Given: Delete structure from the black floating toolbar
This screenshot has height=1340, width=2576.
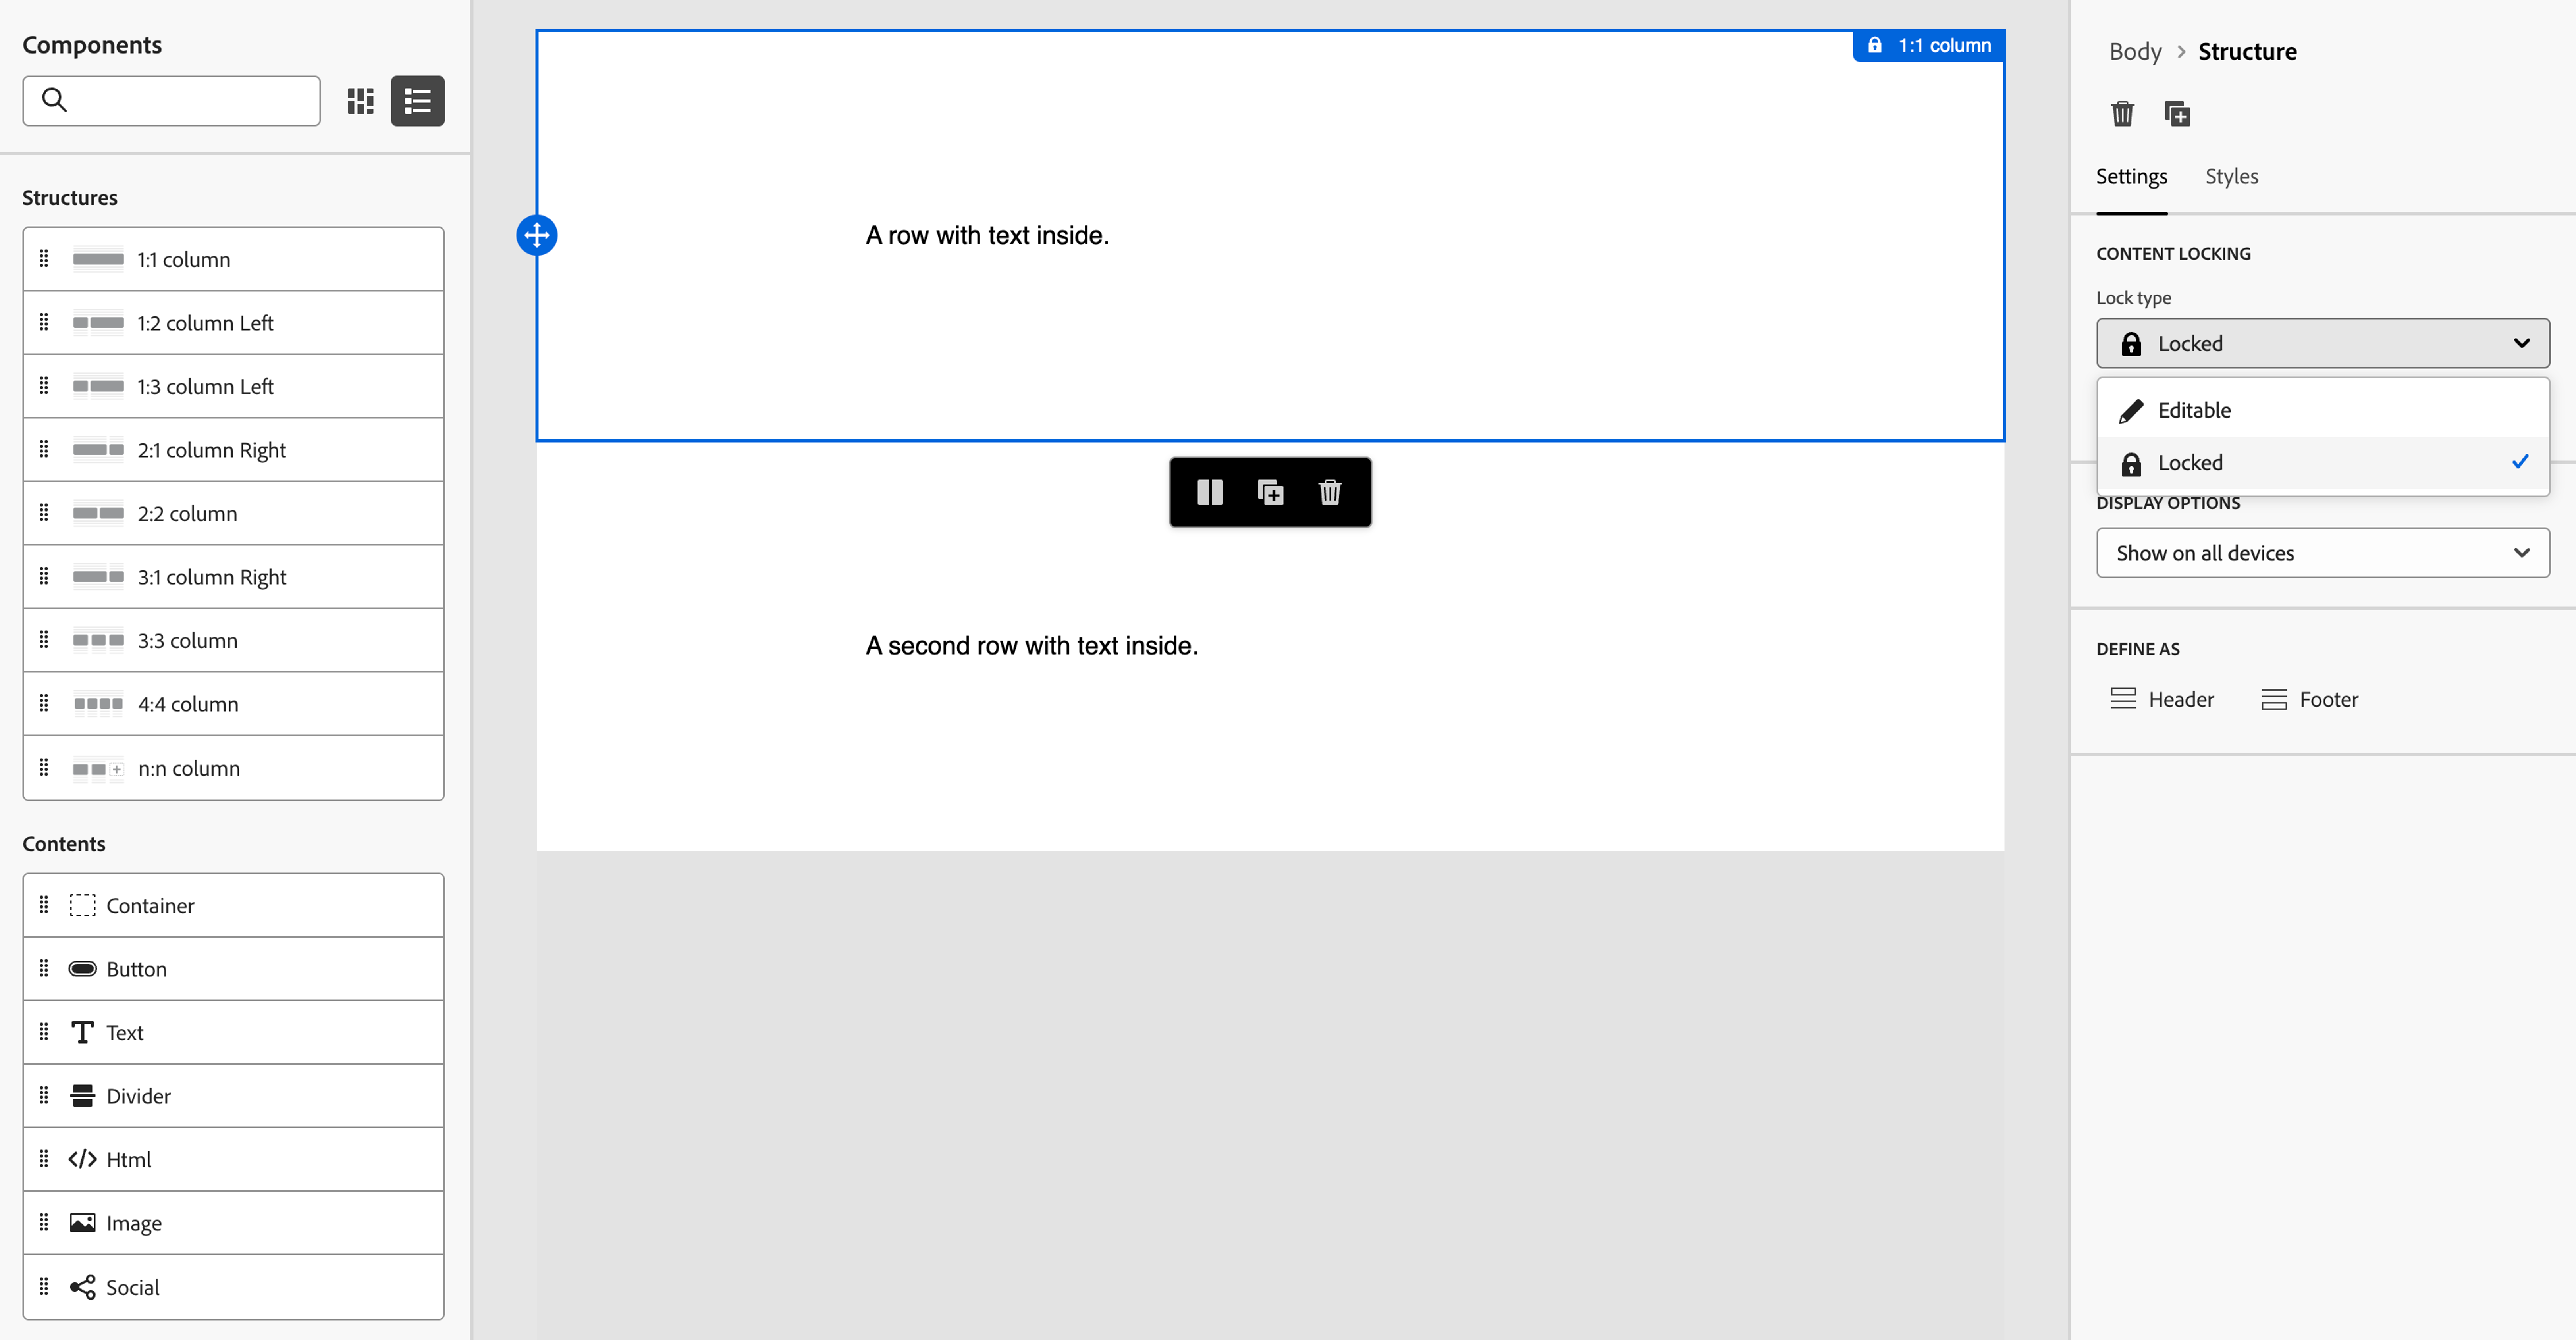Looking at the screenshot, I should pos(1330,492).
